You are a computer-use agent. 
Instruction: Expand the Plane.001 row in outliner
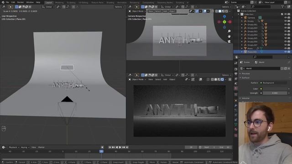pyautogui.click(x=242, y=52)
